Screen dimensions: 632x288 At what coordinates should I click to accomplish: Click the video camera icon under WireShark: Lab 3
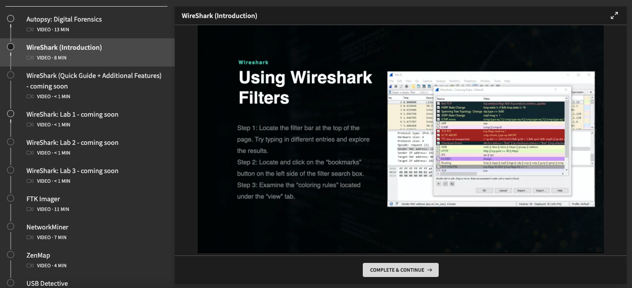[30, 181]
